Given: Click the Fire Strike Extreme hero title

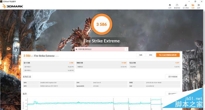Looking at the screenshot, I should pos(102,41).
